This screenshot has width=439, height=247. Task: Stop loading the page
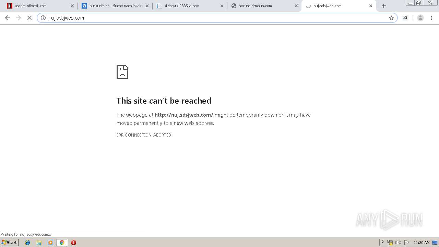point(29,18)
